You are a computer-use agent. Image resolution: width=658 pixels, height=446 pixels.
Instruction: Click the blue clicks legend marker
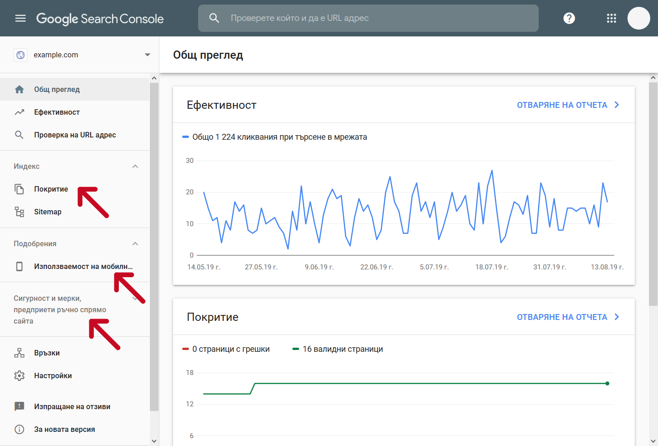185,137
